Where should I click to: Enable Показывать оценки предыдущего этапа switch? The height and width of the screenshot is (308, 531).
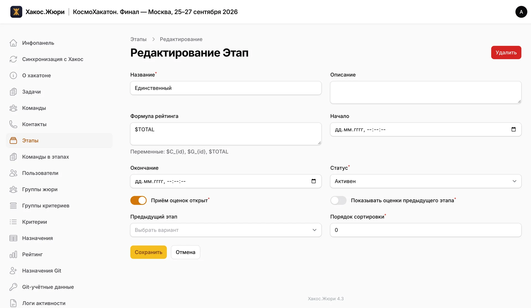coord(338,200)
